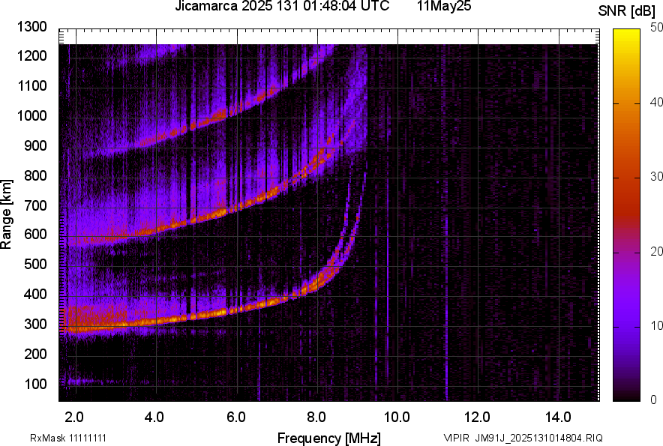Click the colorbar tick label '10'
This screenshot has width=663, height=446.
click(656, 325)
